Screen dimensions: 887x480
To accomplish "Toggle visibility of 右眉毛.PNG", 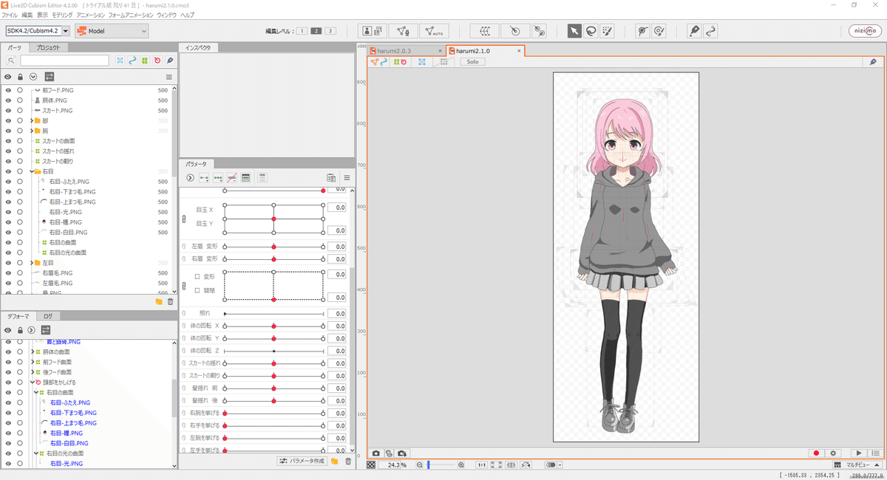I will 8,273.
